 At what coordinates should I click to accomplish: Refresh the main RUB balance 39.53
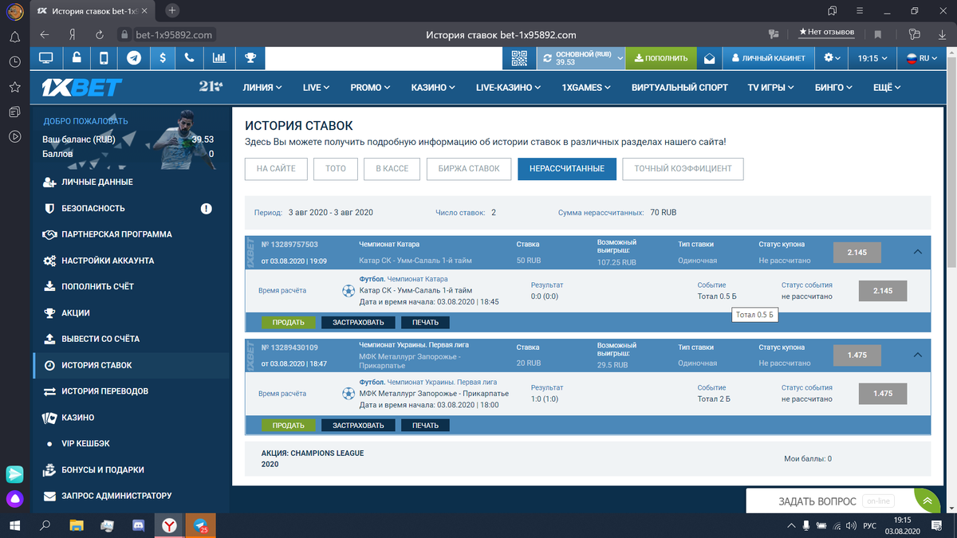(547, 58)
